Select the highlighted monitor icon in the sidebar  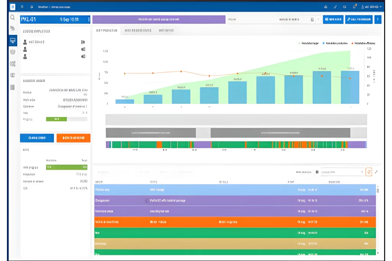click(x=13, y=40)
